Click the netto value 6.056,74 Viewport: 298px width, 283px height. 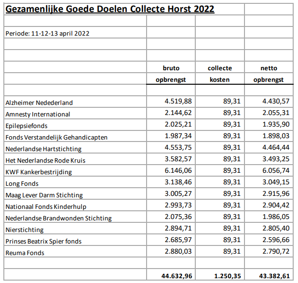tap(276, 171)
